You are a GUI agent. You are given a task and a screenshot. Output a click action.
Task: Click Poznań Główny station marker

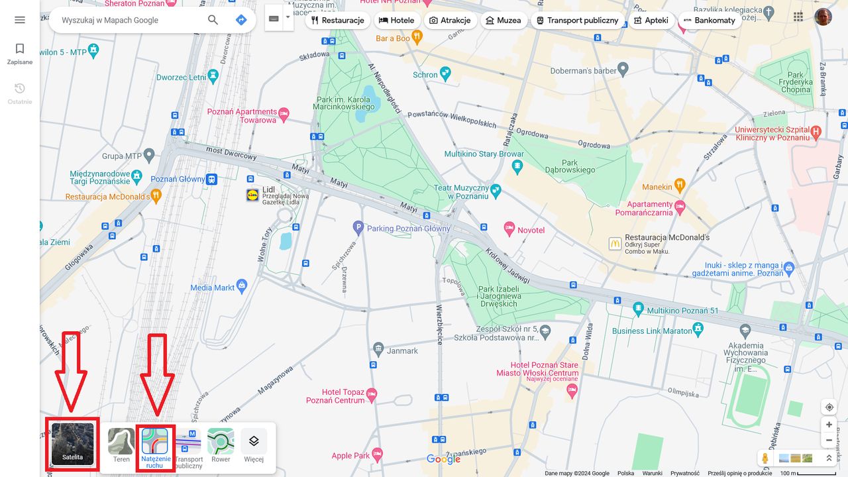(211, 179)
